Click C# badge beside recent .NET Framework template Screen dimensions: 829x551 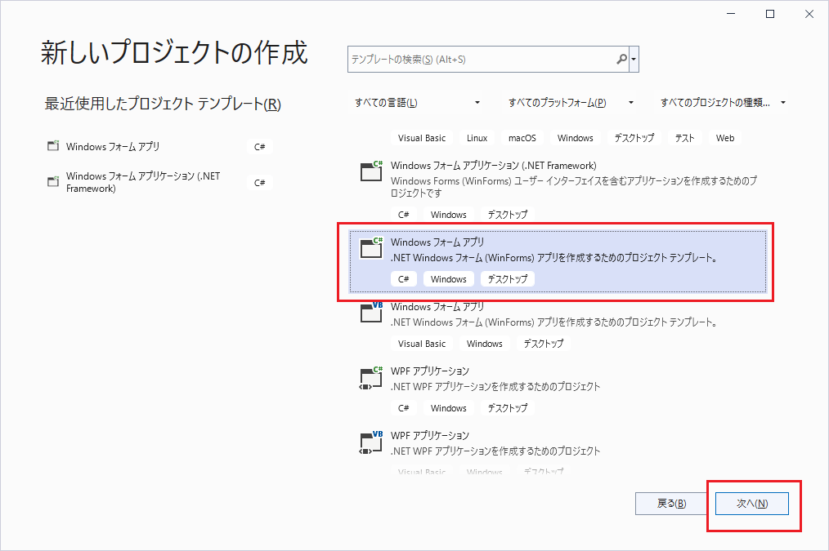[260, 183]
